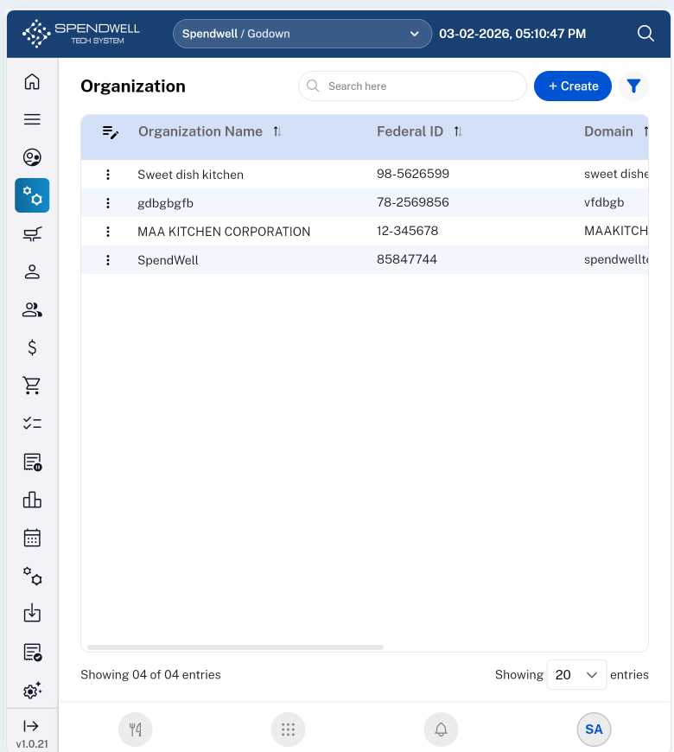The width and height of the screenshot is (674, 752).
Task: Open the document with pause badge icon
Action: point(32,462)
